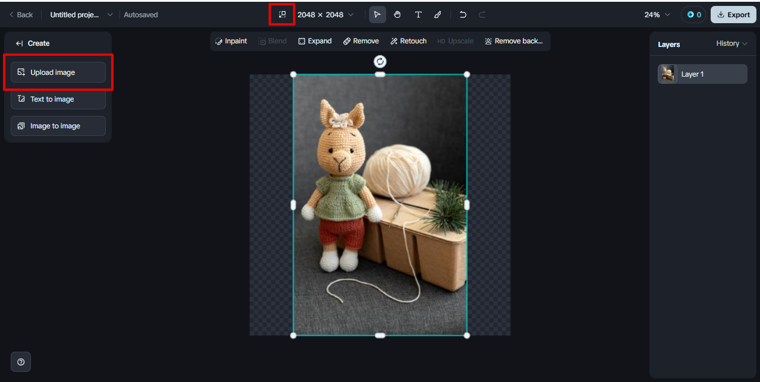Open the Retouch tool
The width and height of the screenshot is (760, 382).
tap(409, 41)
